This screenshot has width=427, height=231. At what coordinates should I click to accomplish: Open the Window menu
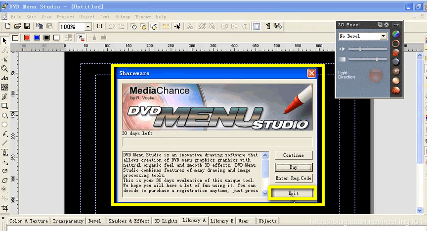[x=143, y=17]
